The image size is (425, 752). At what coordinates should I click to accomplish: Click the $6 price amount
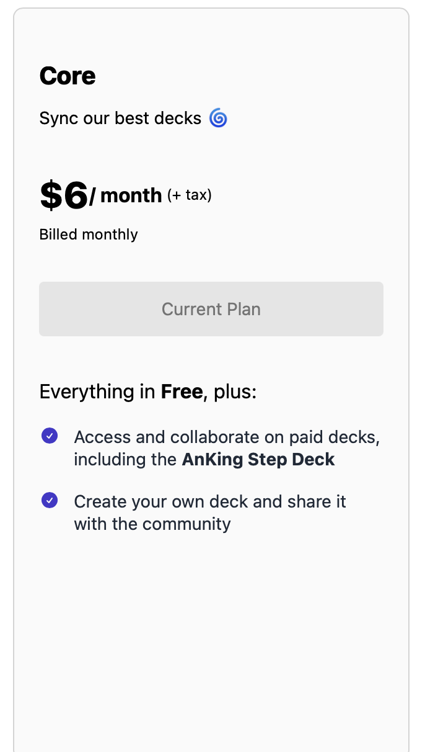[64, 195]
